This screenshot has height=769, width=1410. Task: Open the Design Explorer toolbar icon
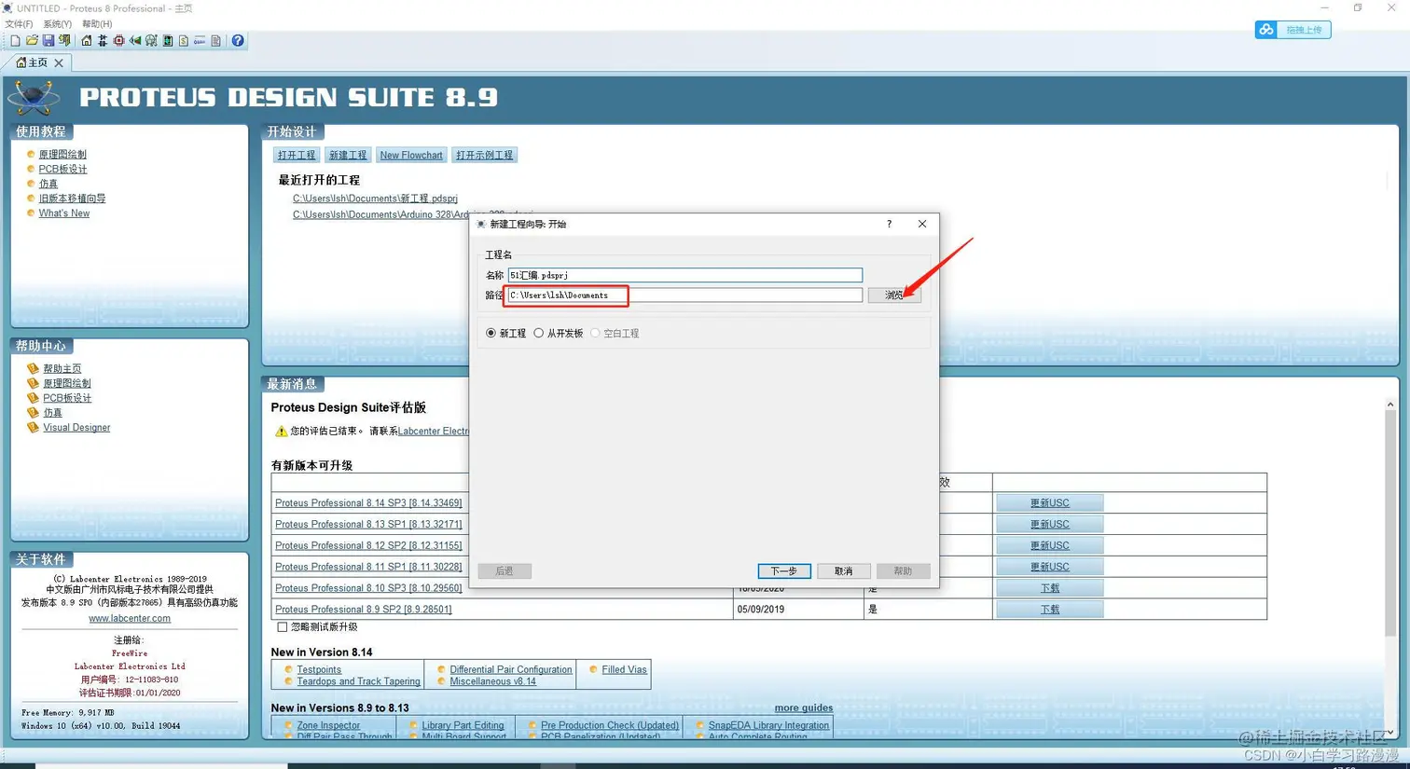pyautogui.click(x=168, y=41)
